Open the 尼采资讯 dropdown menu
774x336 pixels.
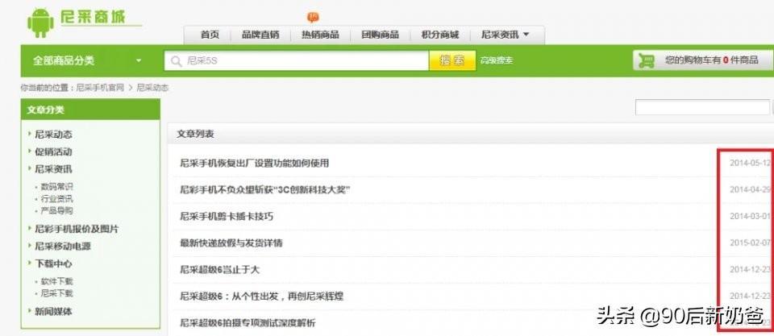point(506,35)
